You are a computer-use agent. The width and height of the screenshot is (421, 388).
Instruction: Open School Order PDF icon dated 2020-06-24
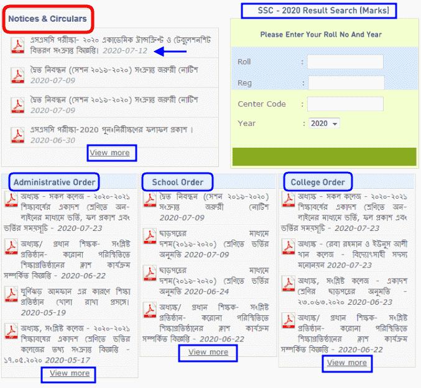click(150, 273)
